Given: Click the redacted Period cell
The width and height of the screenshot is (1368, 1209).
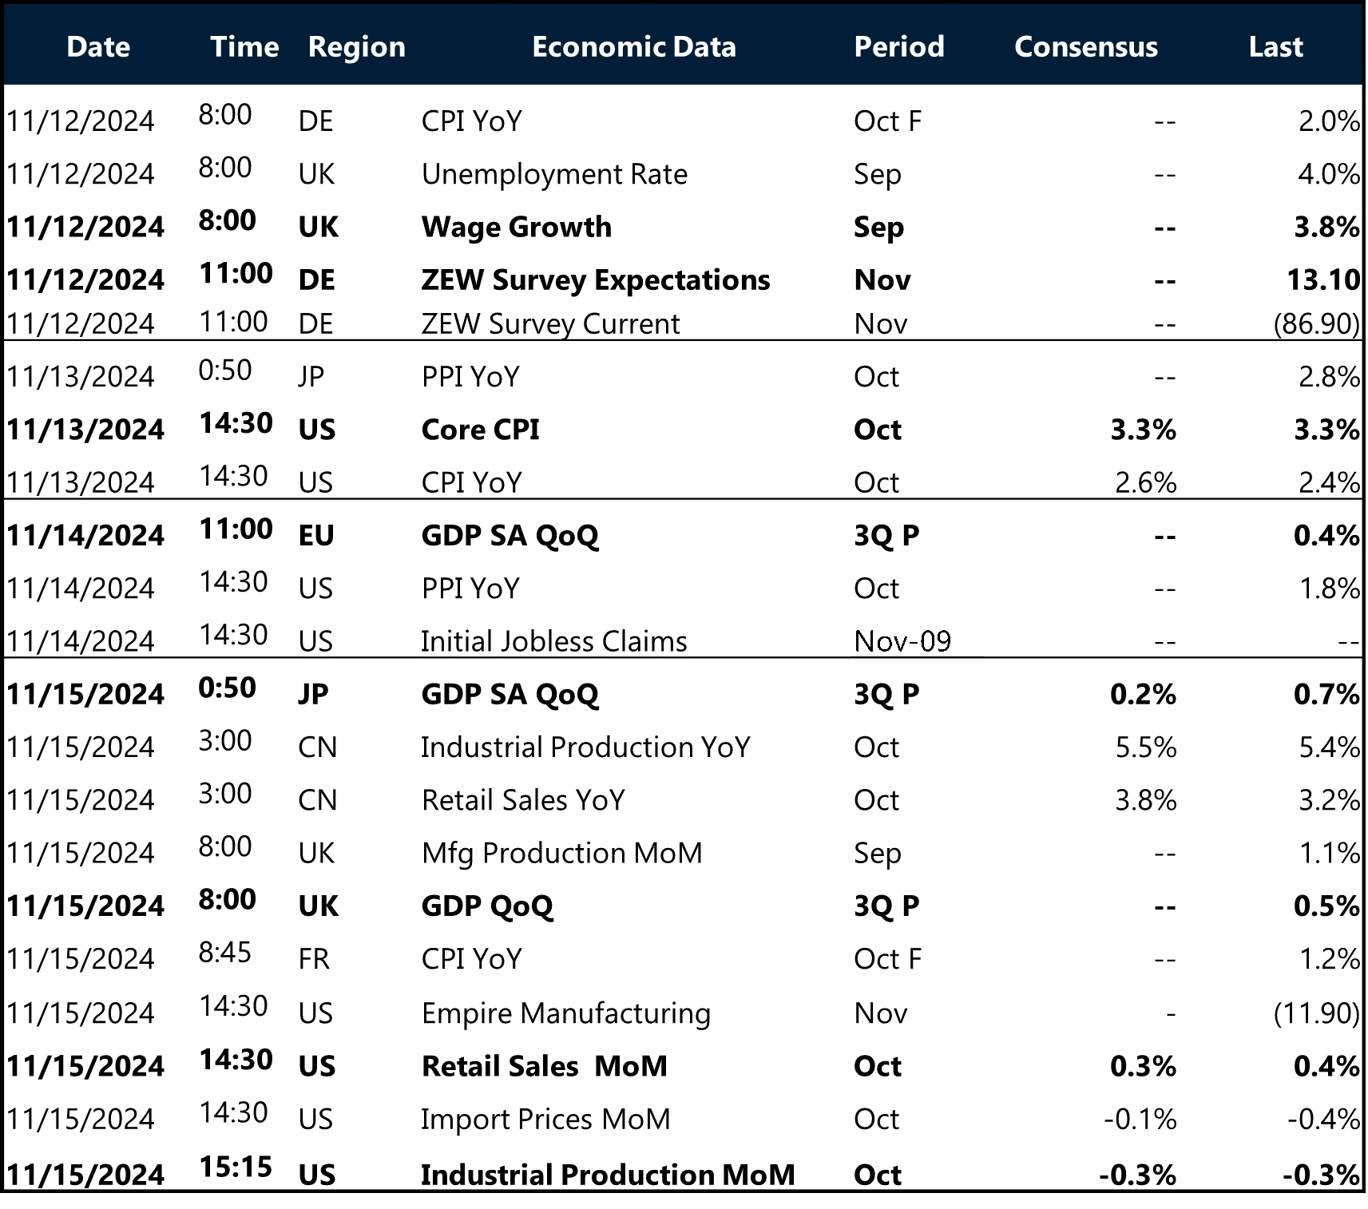Looking at the screenshot, I should [x=917, y=631].
